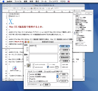Enable the bottom-right checkbox under search-from-top
The height and width of the screenshot is (91, 98).
pos(61,67)
